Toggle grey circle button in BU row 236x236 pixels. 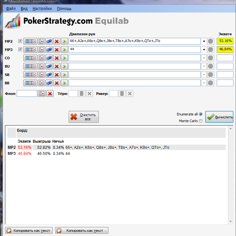211,66
